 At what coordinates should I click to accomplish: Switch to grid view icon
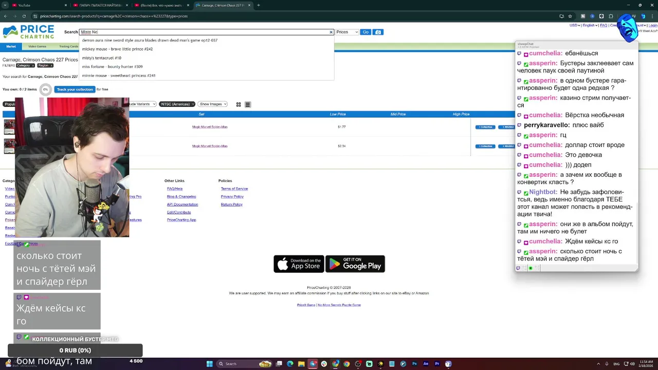(x=239, y=104)
